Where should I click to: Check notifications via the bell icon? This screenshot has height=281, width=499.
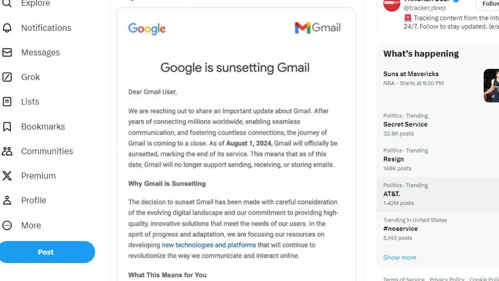tap(7, 28)
